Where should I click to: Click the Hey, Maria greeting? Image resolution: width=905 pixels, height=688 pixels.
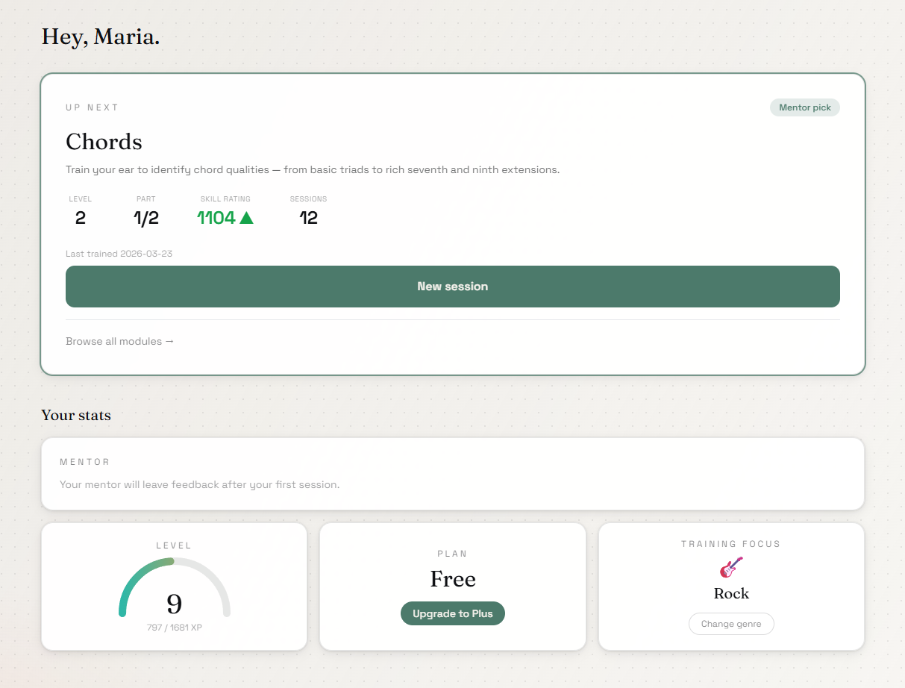click(x=101, y=36)
